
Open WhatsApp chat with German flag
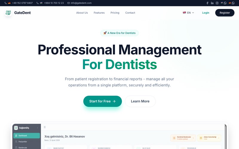(232, 3)
